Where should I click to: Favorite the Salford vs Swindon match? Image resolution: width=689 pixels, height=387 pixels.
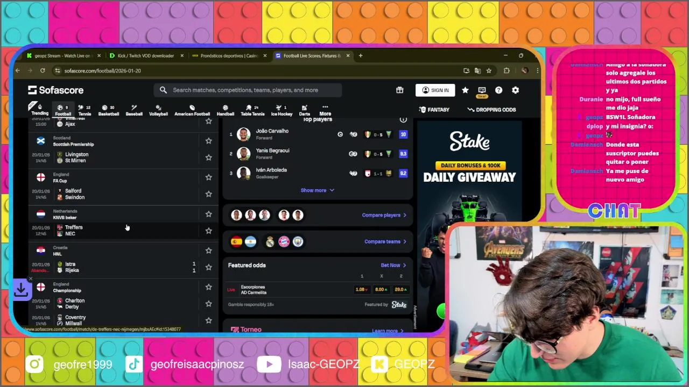208,194
